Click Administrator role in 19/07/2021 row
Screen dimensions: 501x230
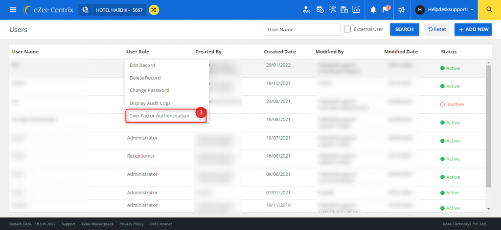[x=142, y=138]
